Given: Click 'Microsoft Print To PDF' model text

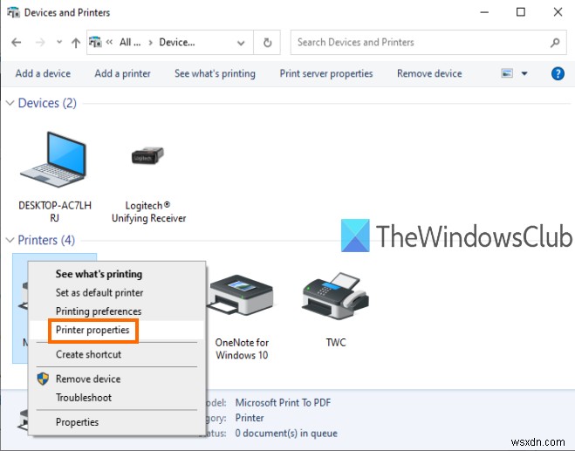Looking at the screenshot, I should point(283,403).
